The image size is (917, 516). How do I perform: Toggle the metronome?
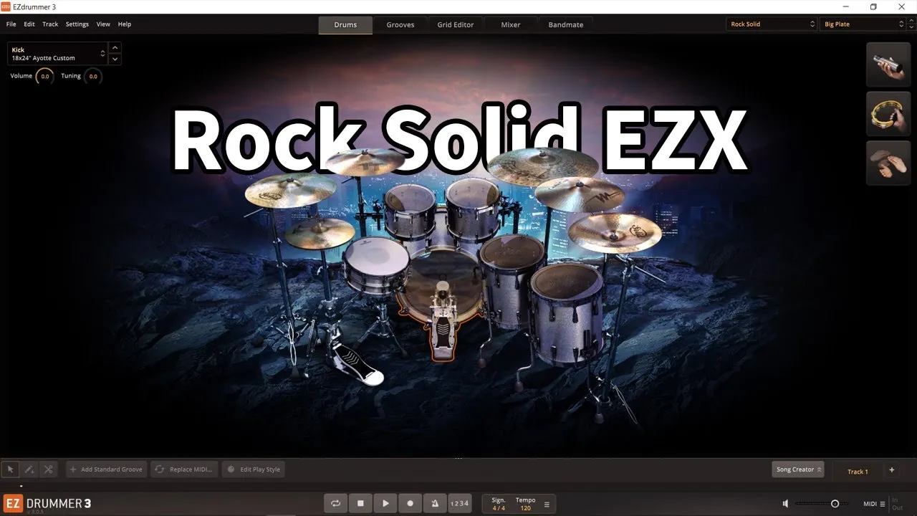[x=435, y=503]
